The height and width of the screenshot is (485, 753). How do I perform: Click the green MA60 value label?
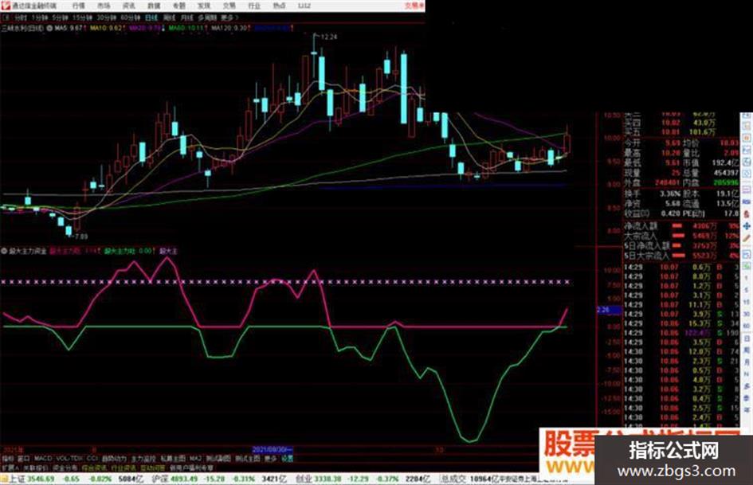(x=188, y=29)
